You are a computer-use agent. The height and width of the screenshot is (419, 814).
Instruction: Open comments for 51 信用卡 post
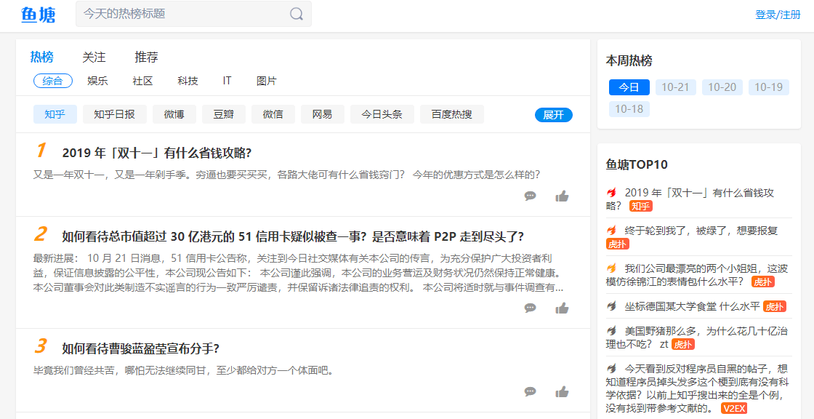click(x=531, y=308)
